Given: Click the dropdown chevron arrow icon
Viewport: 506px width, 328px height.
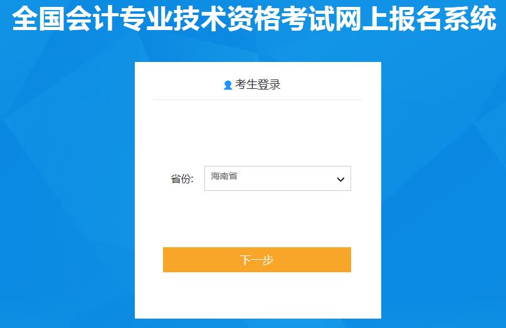Looking at the screenshot, I should 340,179.
